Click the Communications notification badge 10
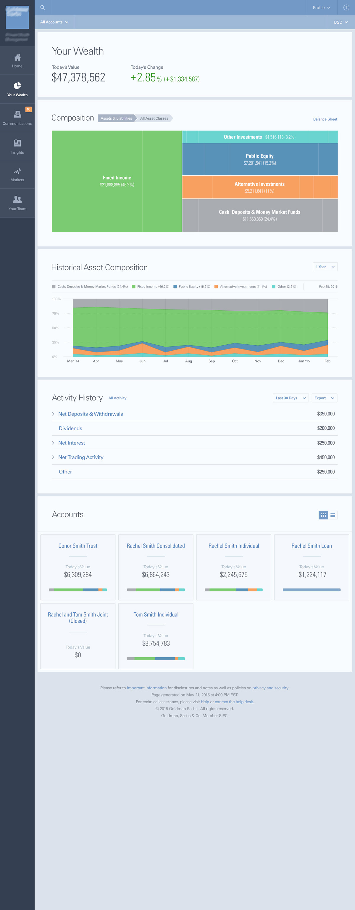The width and height of the screenshot is (355, 910). [28, 110]
